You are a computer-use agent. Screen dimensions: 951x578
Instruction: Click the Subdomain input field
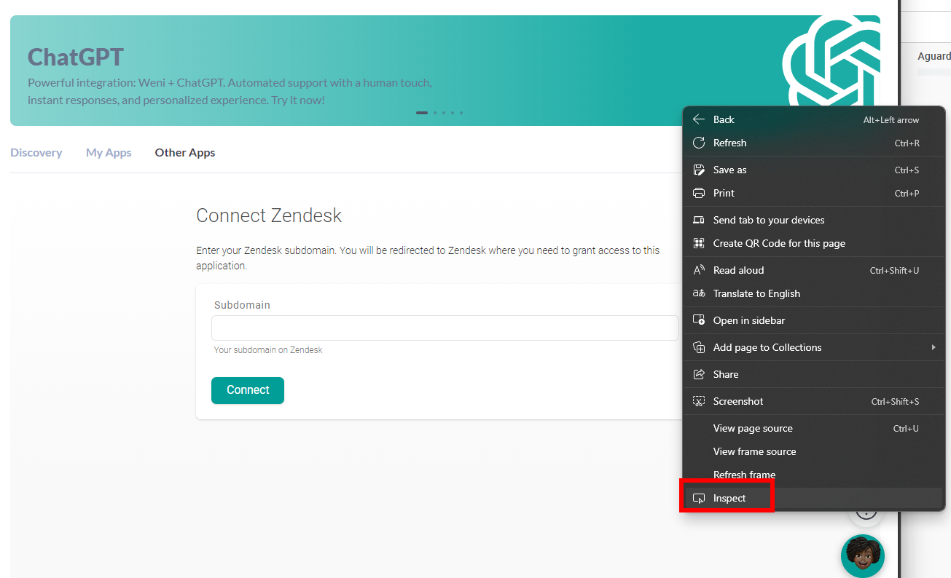445,328
